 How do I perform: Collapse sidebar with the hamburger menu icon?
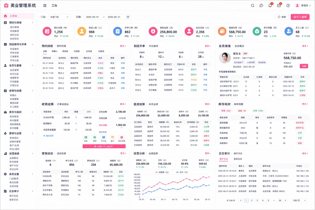(45, 6)
